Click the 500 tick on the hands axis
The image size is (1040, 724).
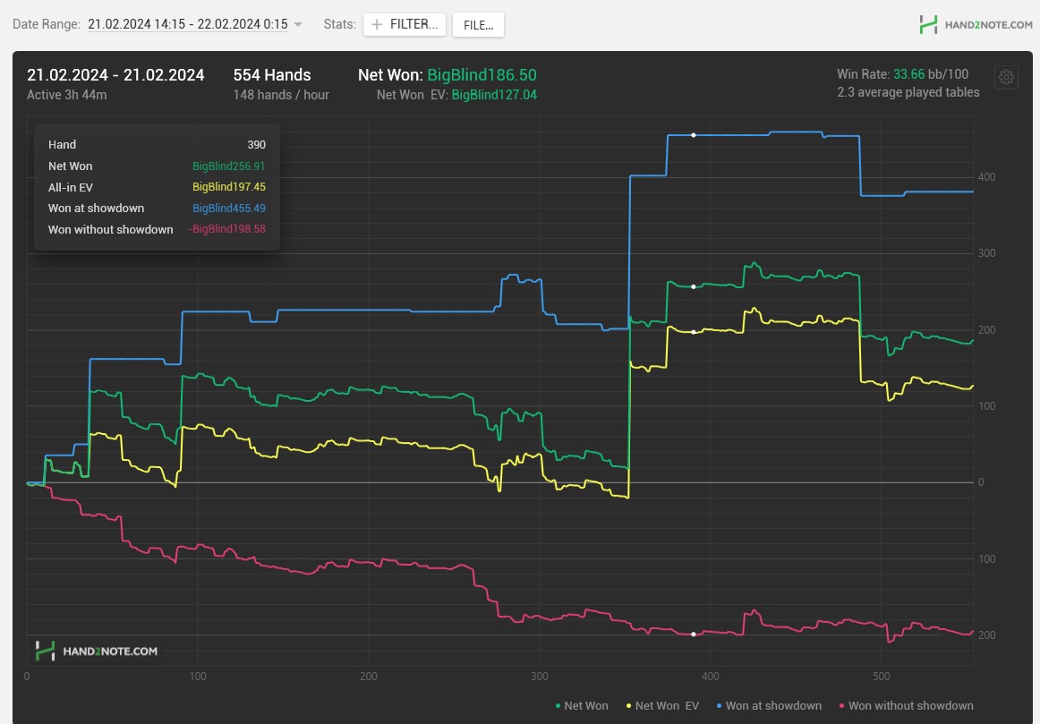pos(881,677)
